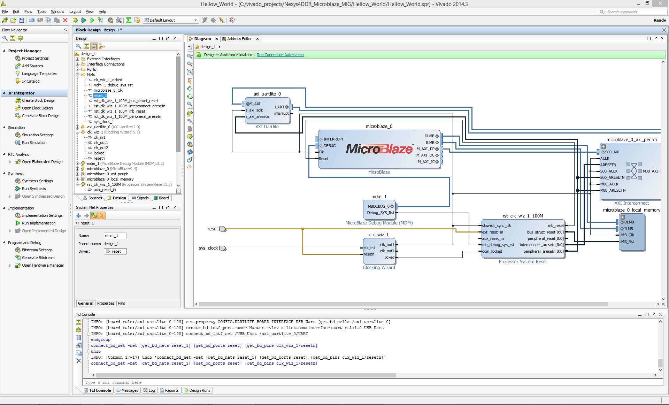
Task: Click the Zoom Fit icon in diagram toolbar
Action: 190,72
